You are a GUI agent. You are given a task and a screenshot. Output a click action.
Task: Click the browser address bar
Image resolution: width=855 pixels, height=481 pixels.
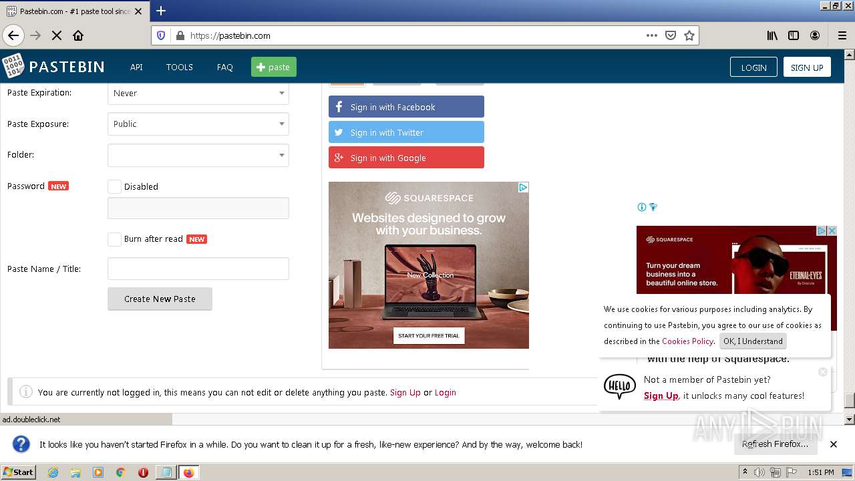click(x=414, y=35)
